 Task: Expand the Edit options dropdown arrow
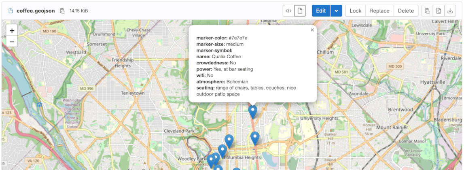pos(336,11)
